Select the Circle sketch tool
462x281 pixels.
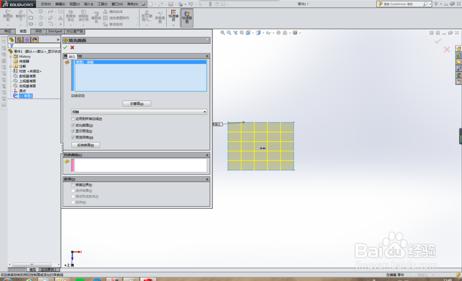pos(41,12)
